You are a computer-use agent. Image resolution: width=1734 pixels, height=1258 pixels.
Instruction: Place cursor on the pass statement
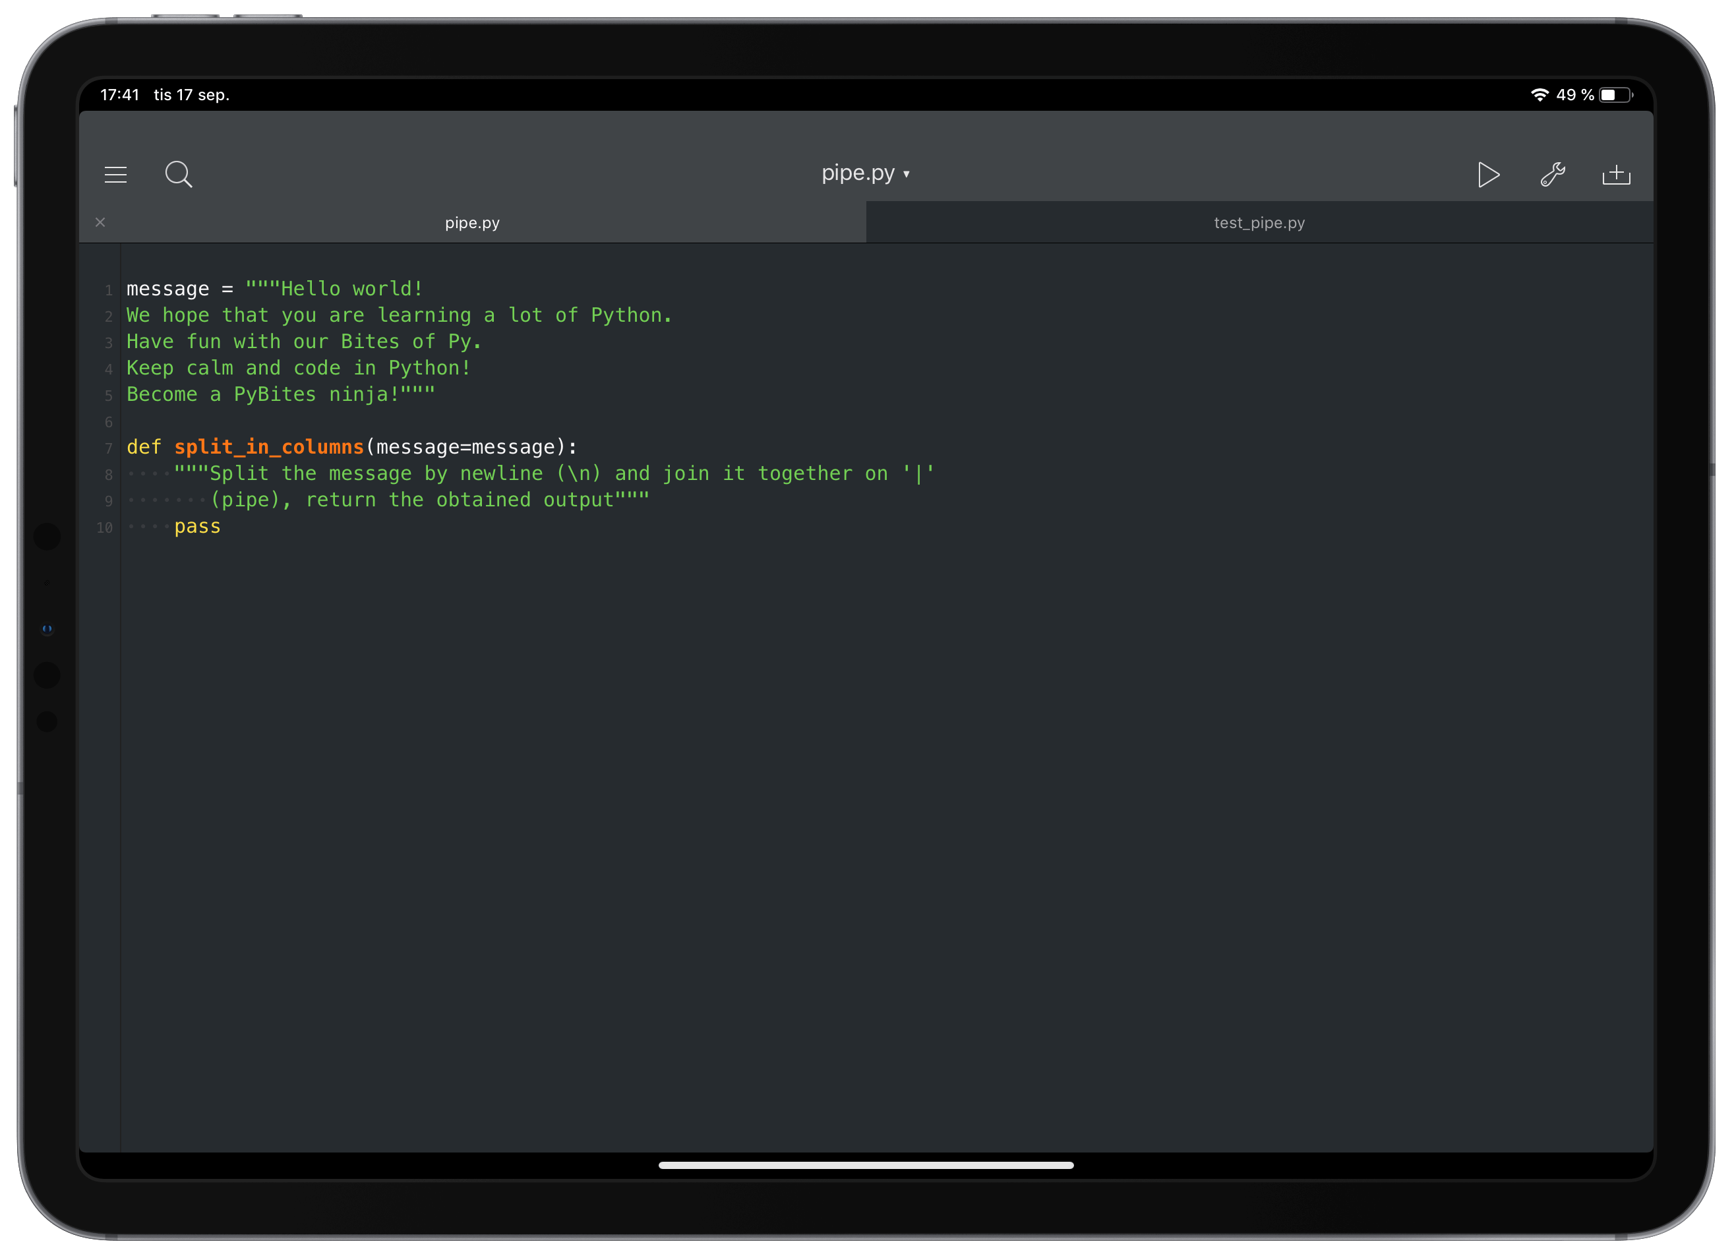[197, 527]
